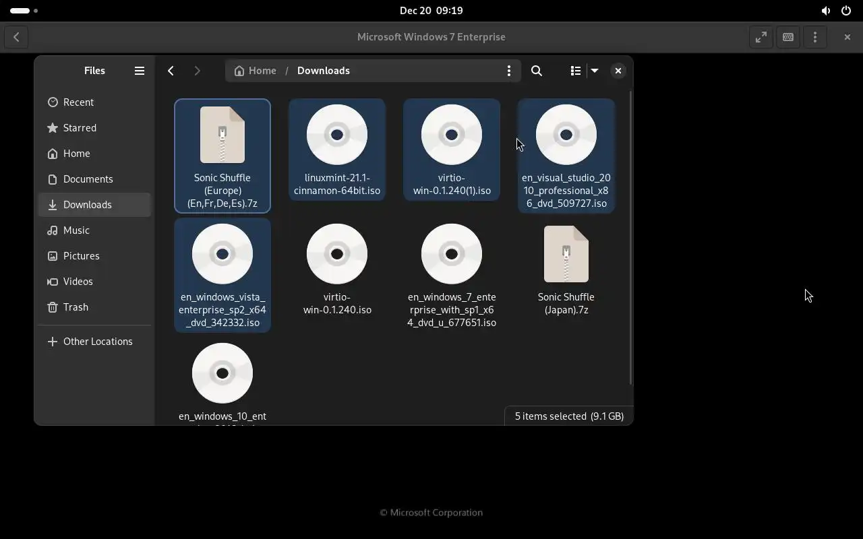
Task: Select en_visual_studio_2010 professional iso disc icon
Action: (566, 135)
